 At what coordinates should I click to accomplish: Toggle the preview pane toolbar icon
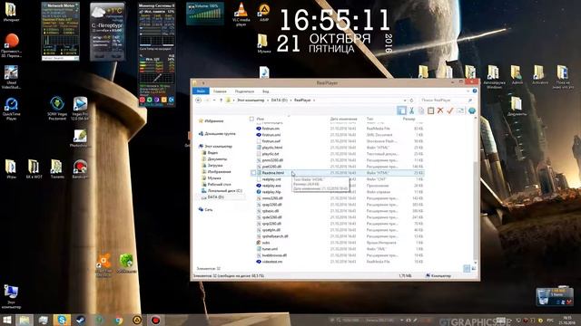pos(401,110)
